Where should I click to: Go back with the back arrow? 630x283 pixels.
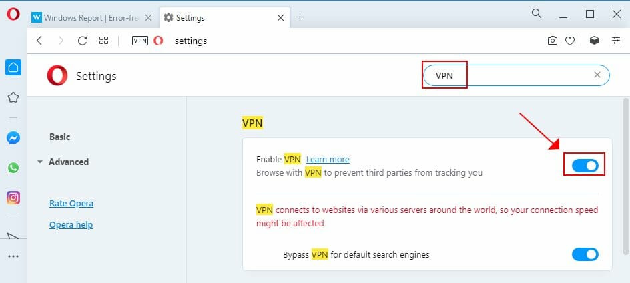(39, 41)
